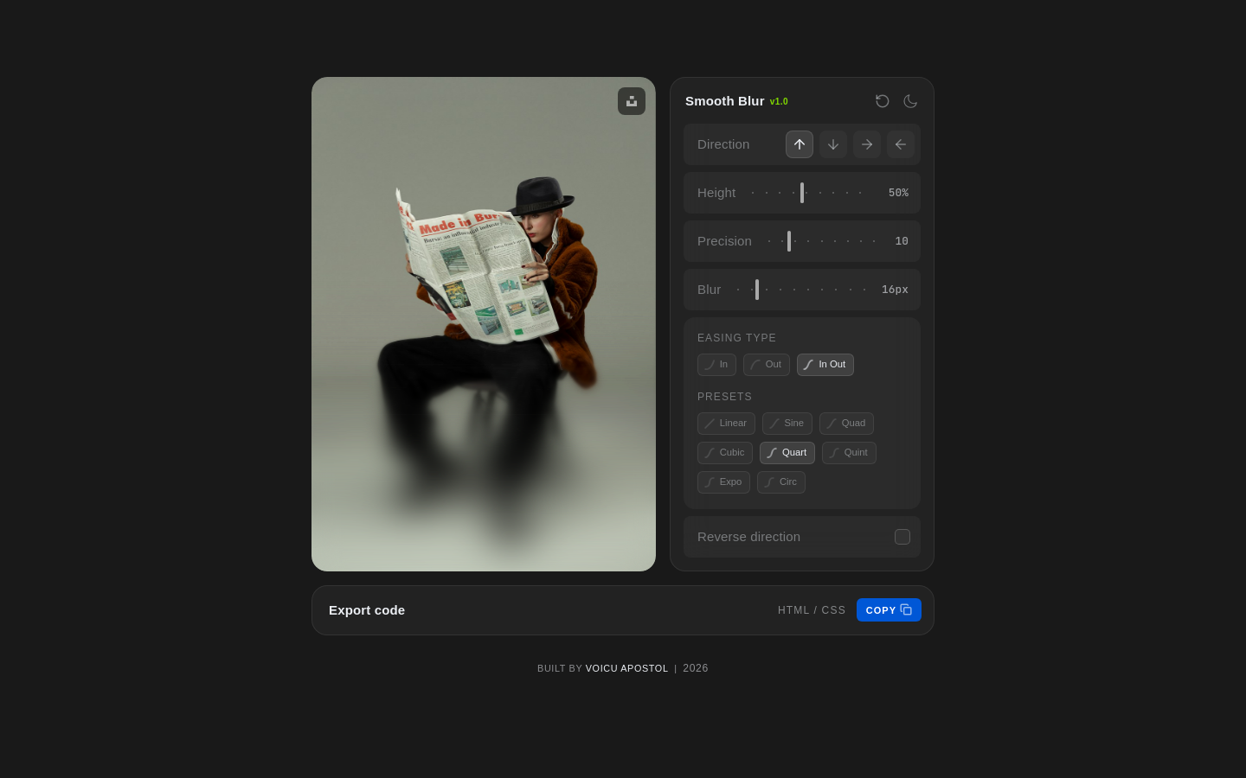Open Voicu Apostol's link
The height and width of the screenshot is (778, 1246).
pos(626,668)
